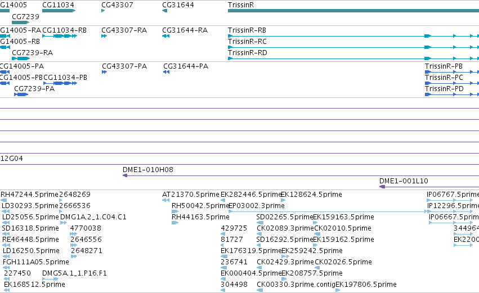
Task: Open feature label DMG1A.2_1.C04.C1
Action: (93, 217)
